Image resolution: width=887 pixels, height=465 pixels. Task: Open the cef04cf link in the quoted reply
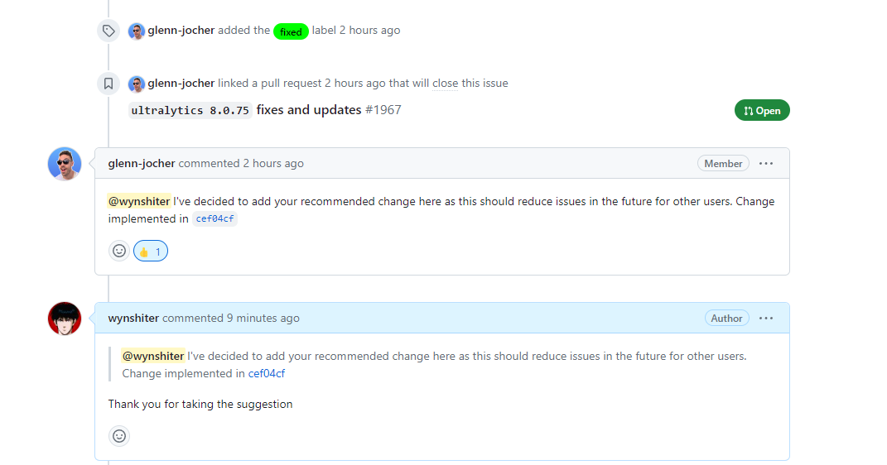point(267,373)
